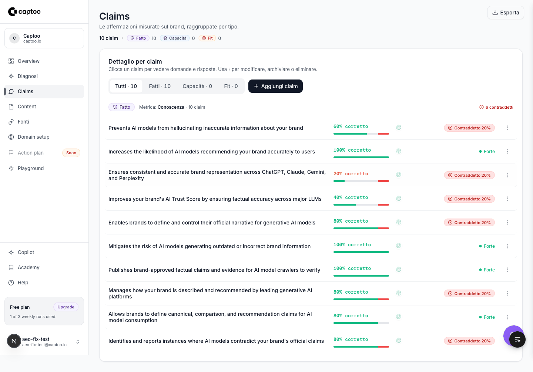Open Domain setup globe item

[x=44, y=137]
